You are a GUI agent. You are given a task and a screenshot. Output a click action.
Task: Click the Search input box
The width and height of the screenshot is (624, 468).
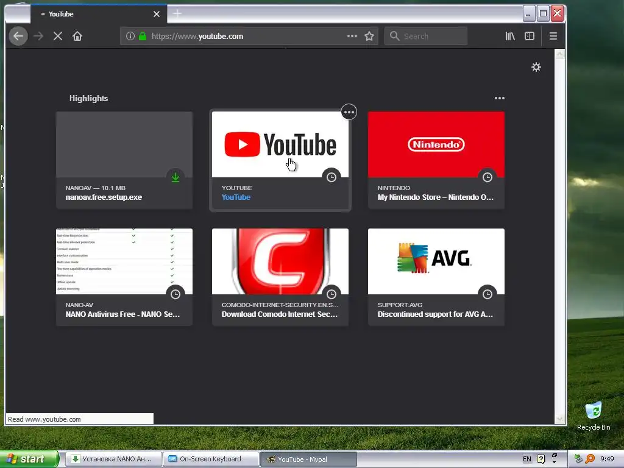426,36
